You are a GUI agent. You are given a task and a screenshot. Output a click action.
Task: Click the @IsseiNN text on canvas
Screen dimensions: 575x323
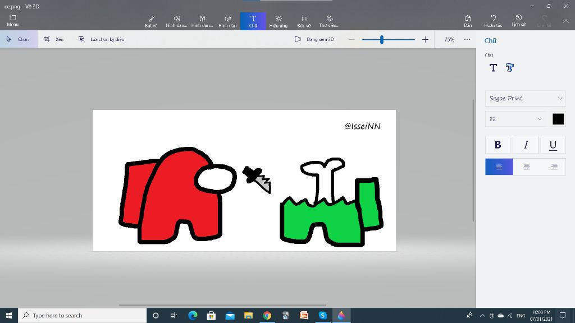coord(362,126)
